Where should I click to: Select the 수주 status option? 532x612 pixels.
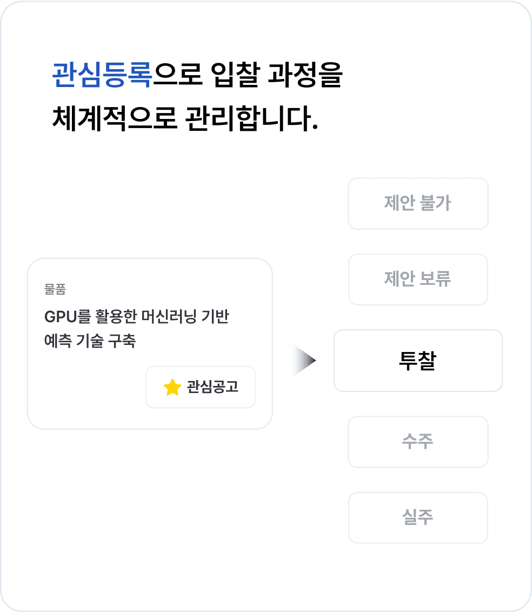[x=418, y=442]
